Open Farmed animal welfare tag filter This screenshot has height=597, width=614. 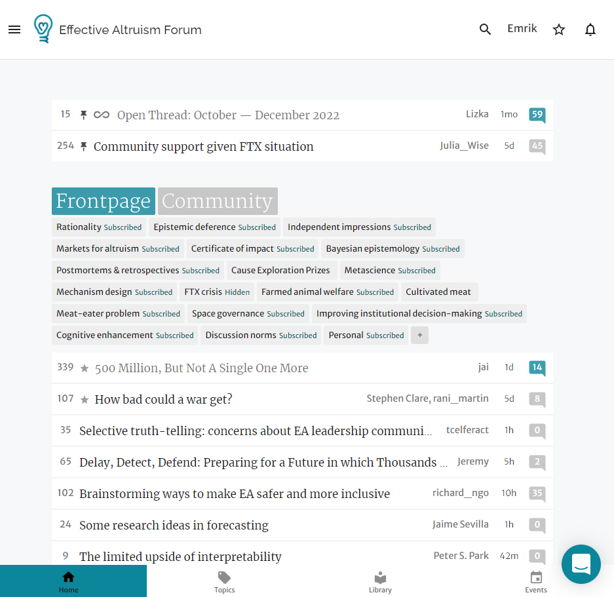[x=328, y=292]
